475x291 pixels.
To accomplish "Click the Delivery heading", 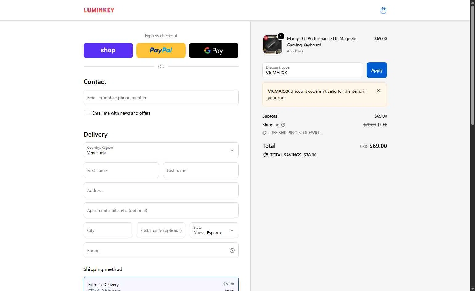I will click(x=96, y=135).
